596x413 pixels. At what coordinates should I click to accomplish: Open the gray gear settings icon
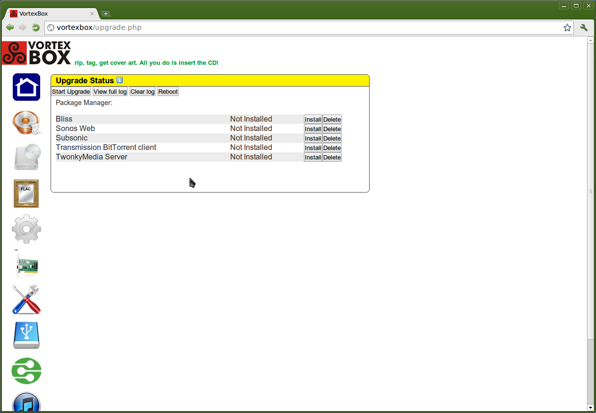[26, 229]
